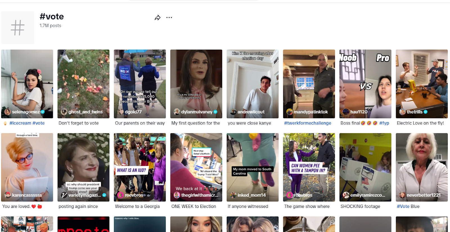
Task: Click 'You are loved.' caption
Action: (x=16, y=206)
